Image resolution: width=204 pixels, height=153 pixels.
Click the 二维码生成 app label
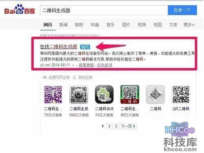(79, 109)
